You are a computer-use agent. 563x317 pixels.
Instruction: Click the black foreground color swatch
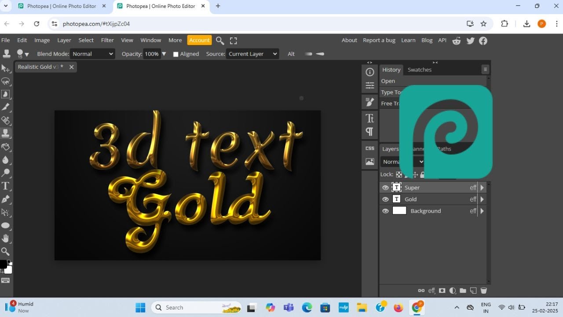pos(3,264)
